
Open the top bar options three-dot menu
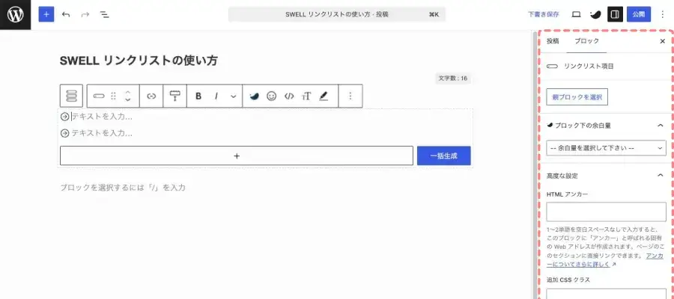[x=663, y=15]
